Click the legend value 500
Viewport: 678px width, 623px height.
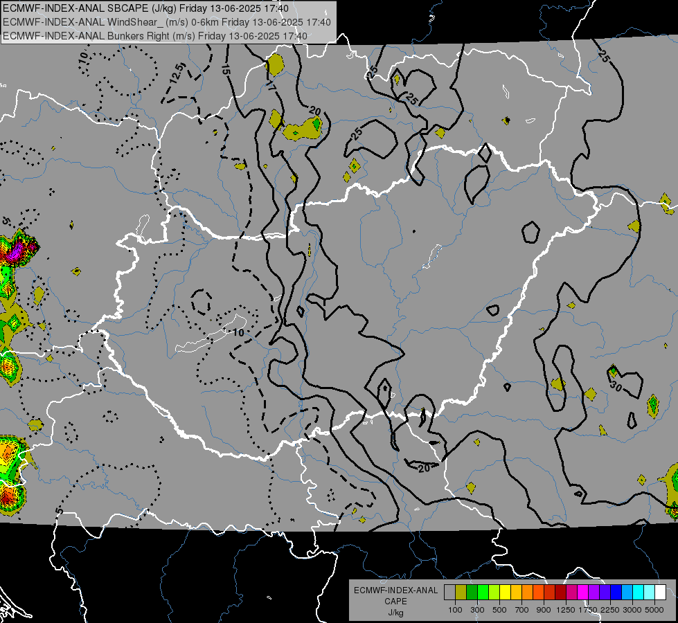[499, 610]
